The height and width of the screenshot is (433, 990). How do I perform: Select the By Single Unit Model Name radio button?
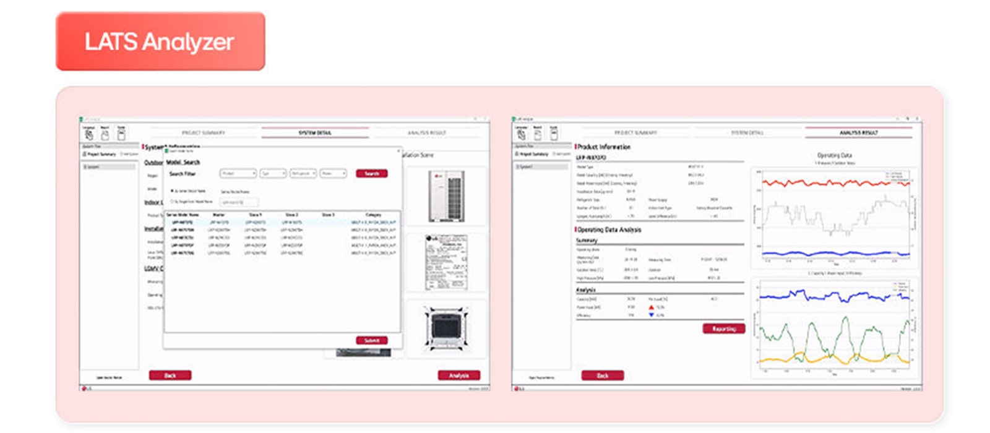pos(172,202)
